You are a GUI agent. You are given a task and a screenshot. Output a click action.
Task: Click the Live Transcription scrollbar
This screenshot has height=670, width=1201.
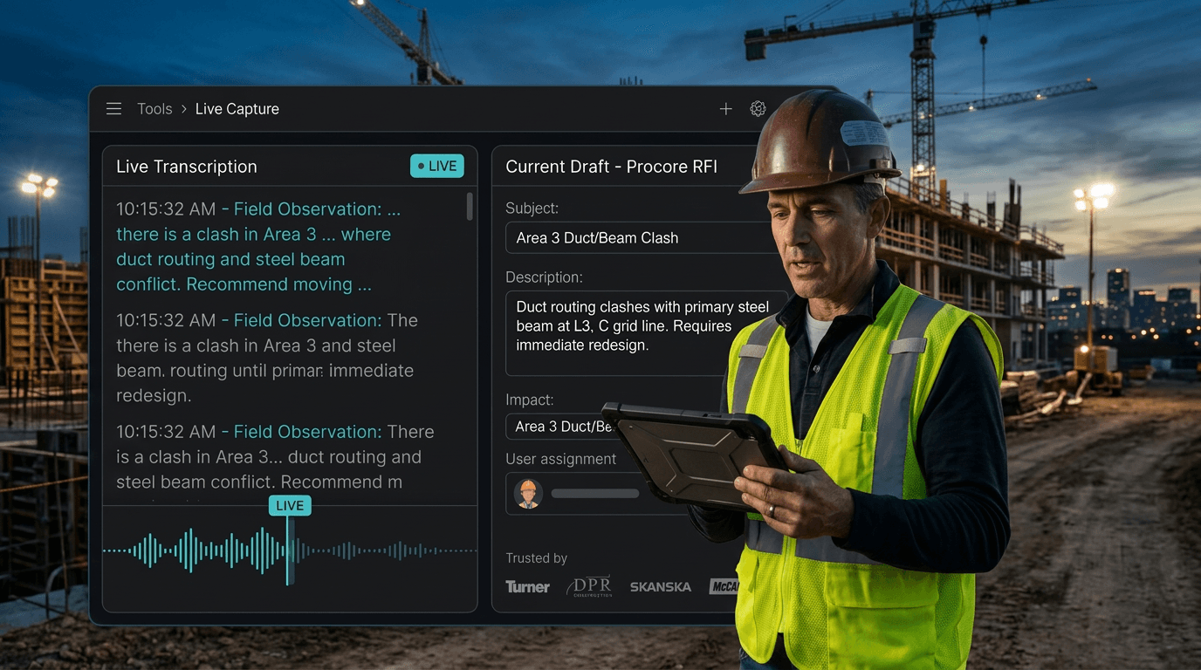click(470, 207)
